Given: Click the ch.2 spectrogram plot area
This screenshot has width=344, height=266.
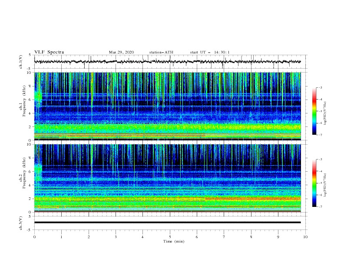Looking at the screenshot, I should (167, 178).
